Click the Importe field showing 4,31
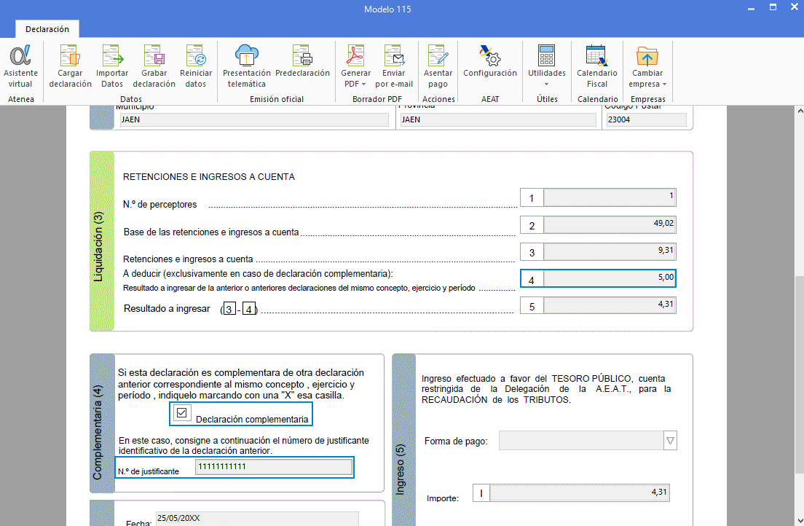 tap(579, 492)
